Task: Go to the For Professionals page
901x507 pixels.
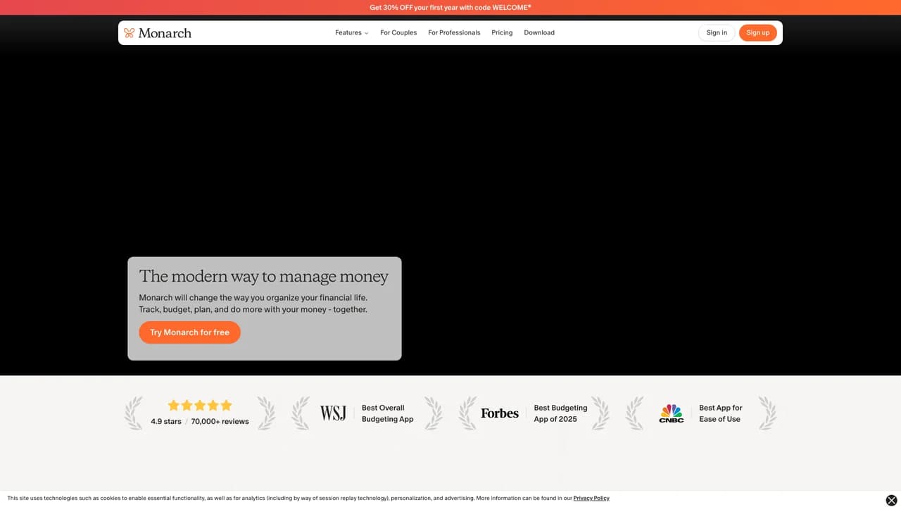Action: click(454, 32)
